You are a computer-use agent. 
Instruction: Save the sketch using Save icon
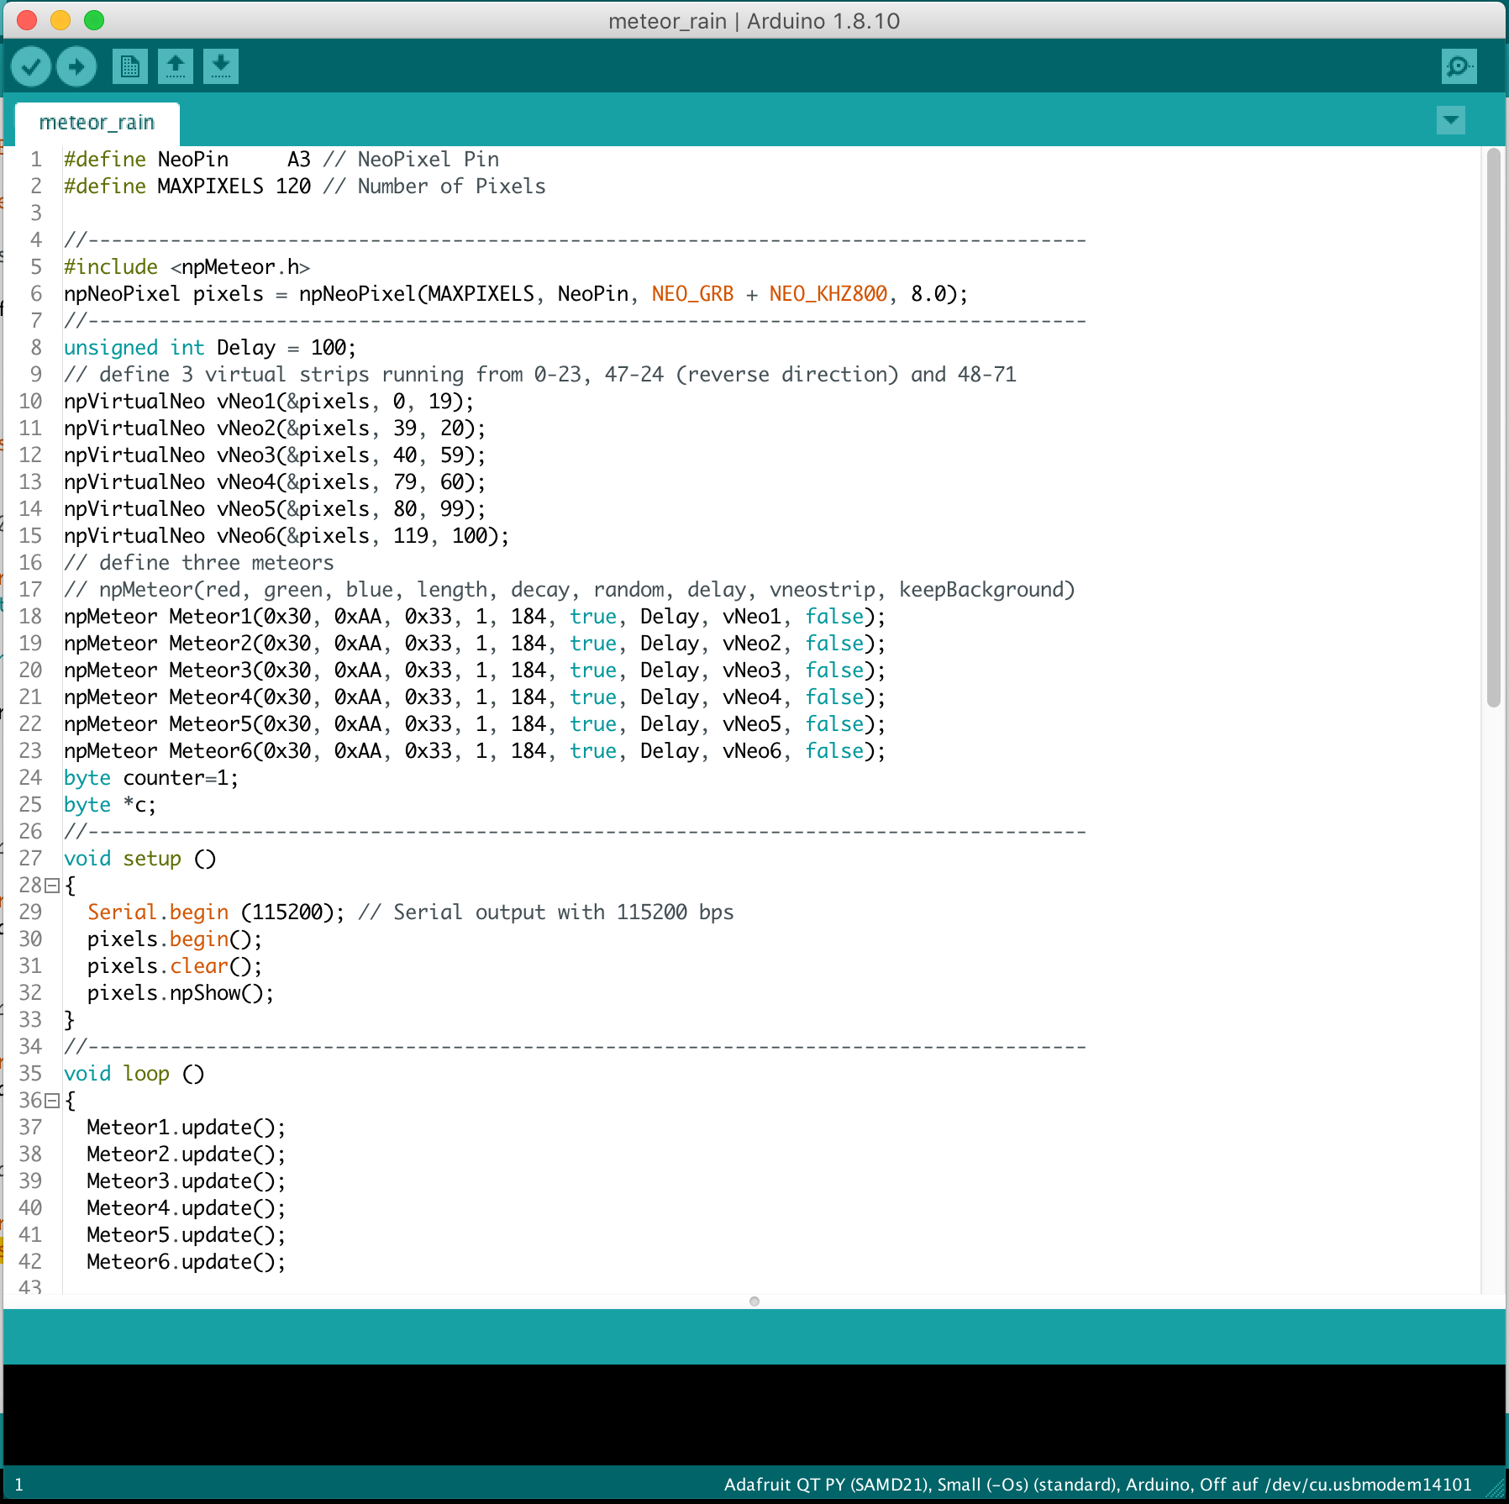coord(221,66)
